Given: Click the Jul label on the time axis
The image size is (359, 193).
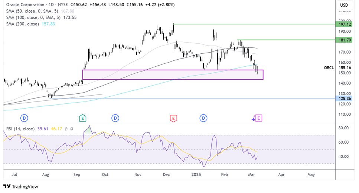Looking at the screenshot, I should tap(14, 174).
